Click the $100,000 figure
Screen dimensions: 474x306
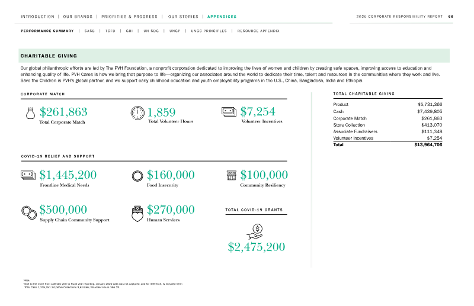tap(264, 175)
